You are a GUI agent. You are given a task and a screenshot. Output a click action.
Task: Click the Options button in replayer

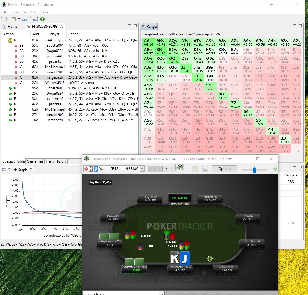(x=225, y=169)
